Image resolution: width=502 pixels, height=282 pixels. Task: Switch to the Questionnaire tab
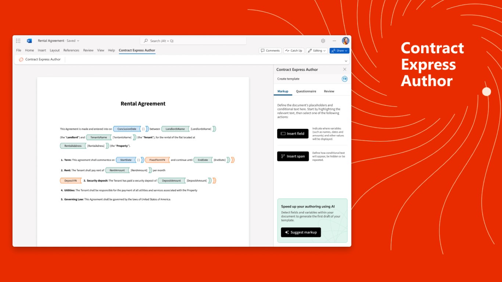306,91
